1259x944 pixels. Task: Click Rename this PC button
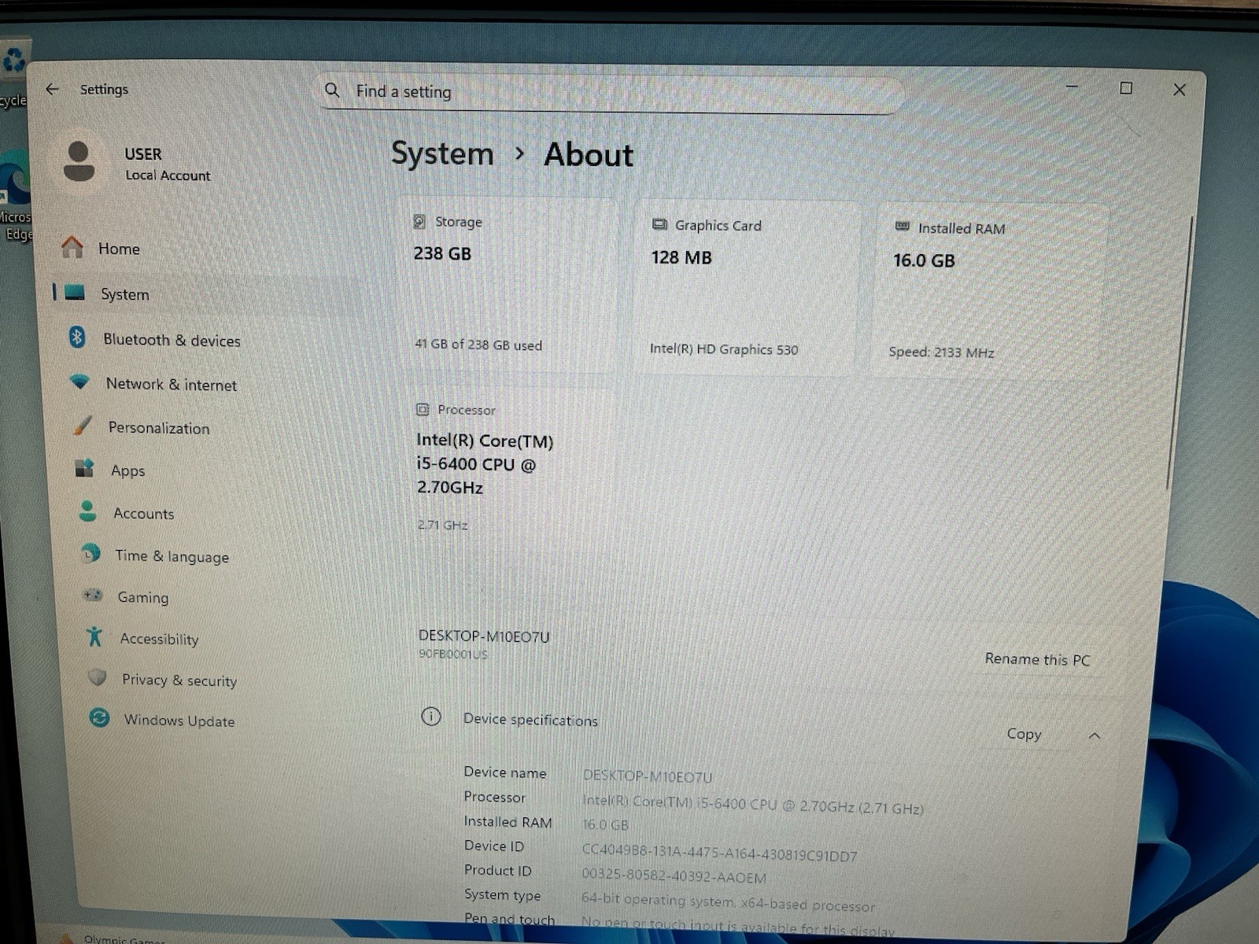(x=1037, y=659)
